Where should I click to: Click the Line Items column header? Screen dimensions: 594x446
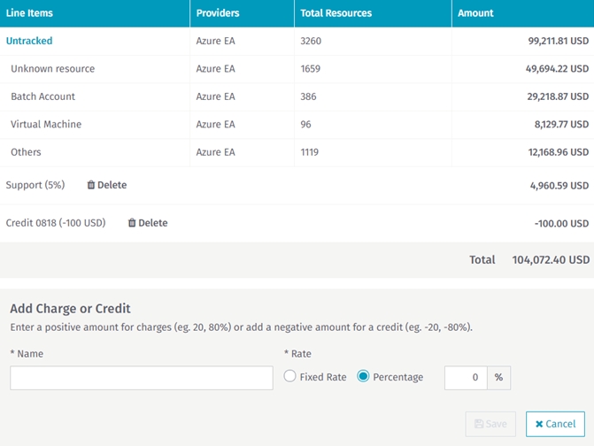click(29, 13)
